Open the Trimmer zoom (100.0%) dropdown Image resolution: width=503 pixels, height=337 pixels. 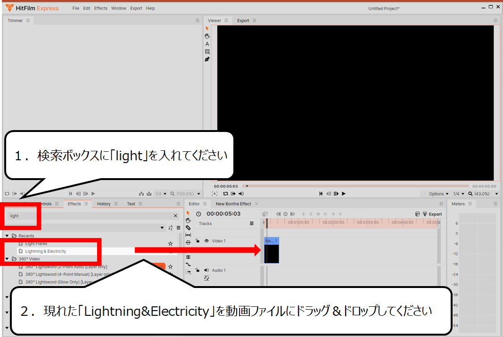[x=185, y=194]
